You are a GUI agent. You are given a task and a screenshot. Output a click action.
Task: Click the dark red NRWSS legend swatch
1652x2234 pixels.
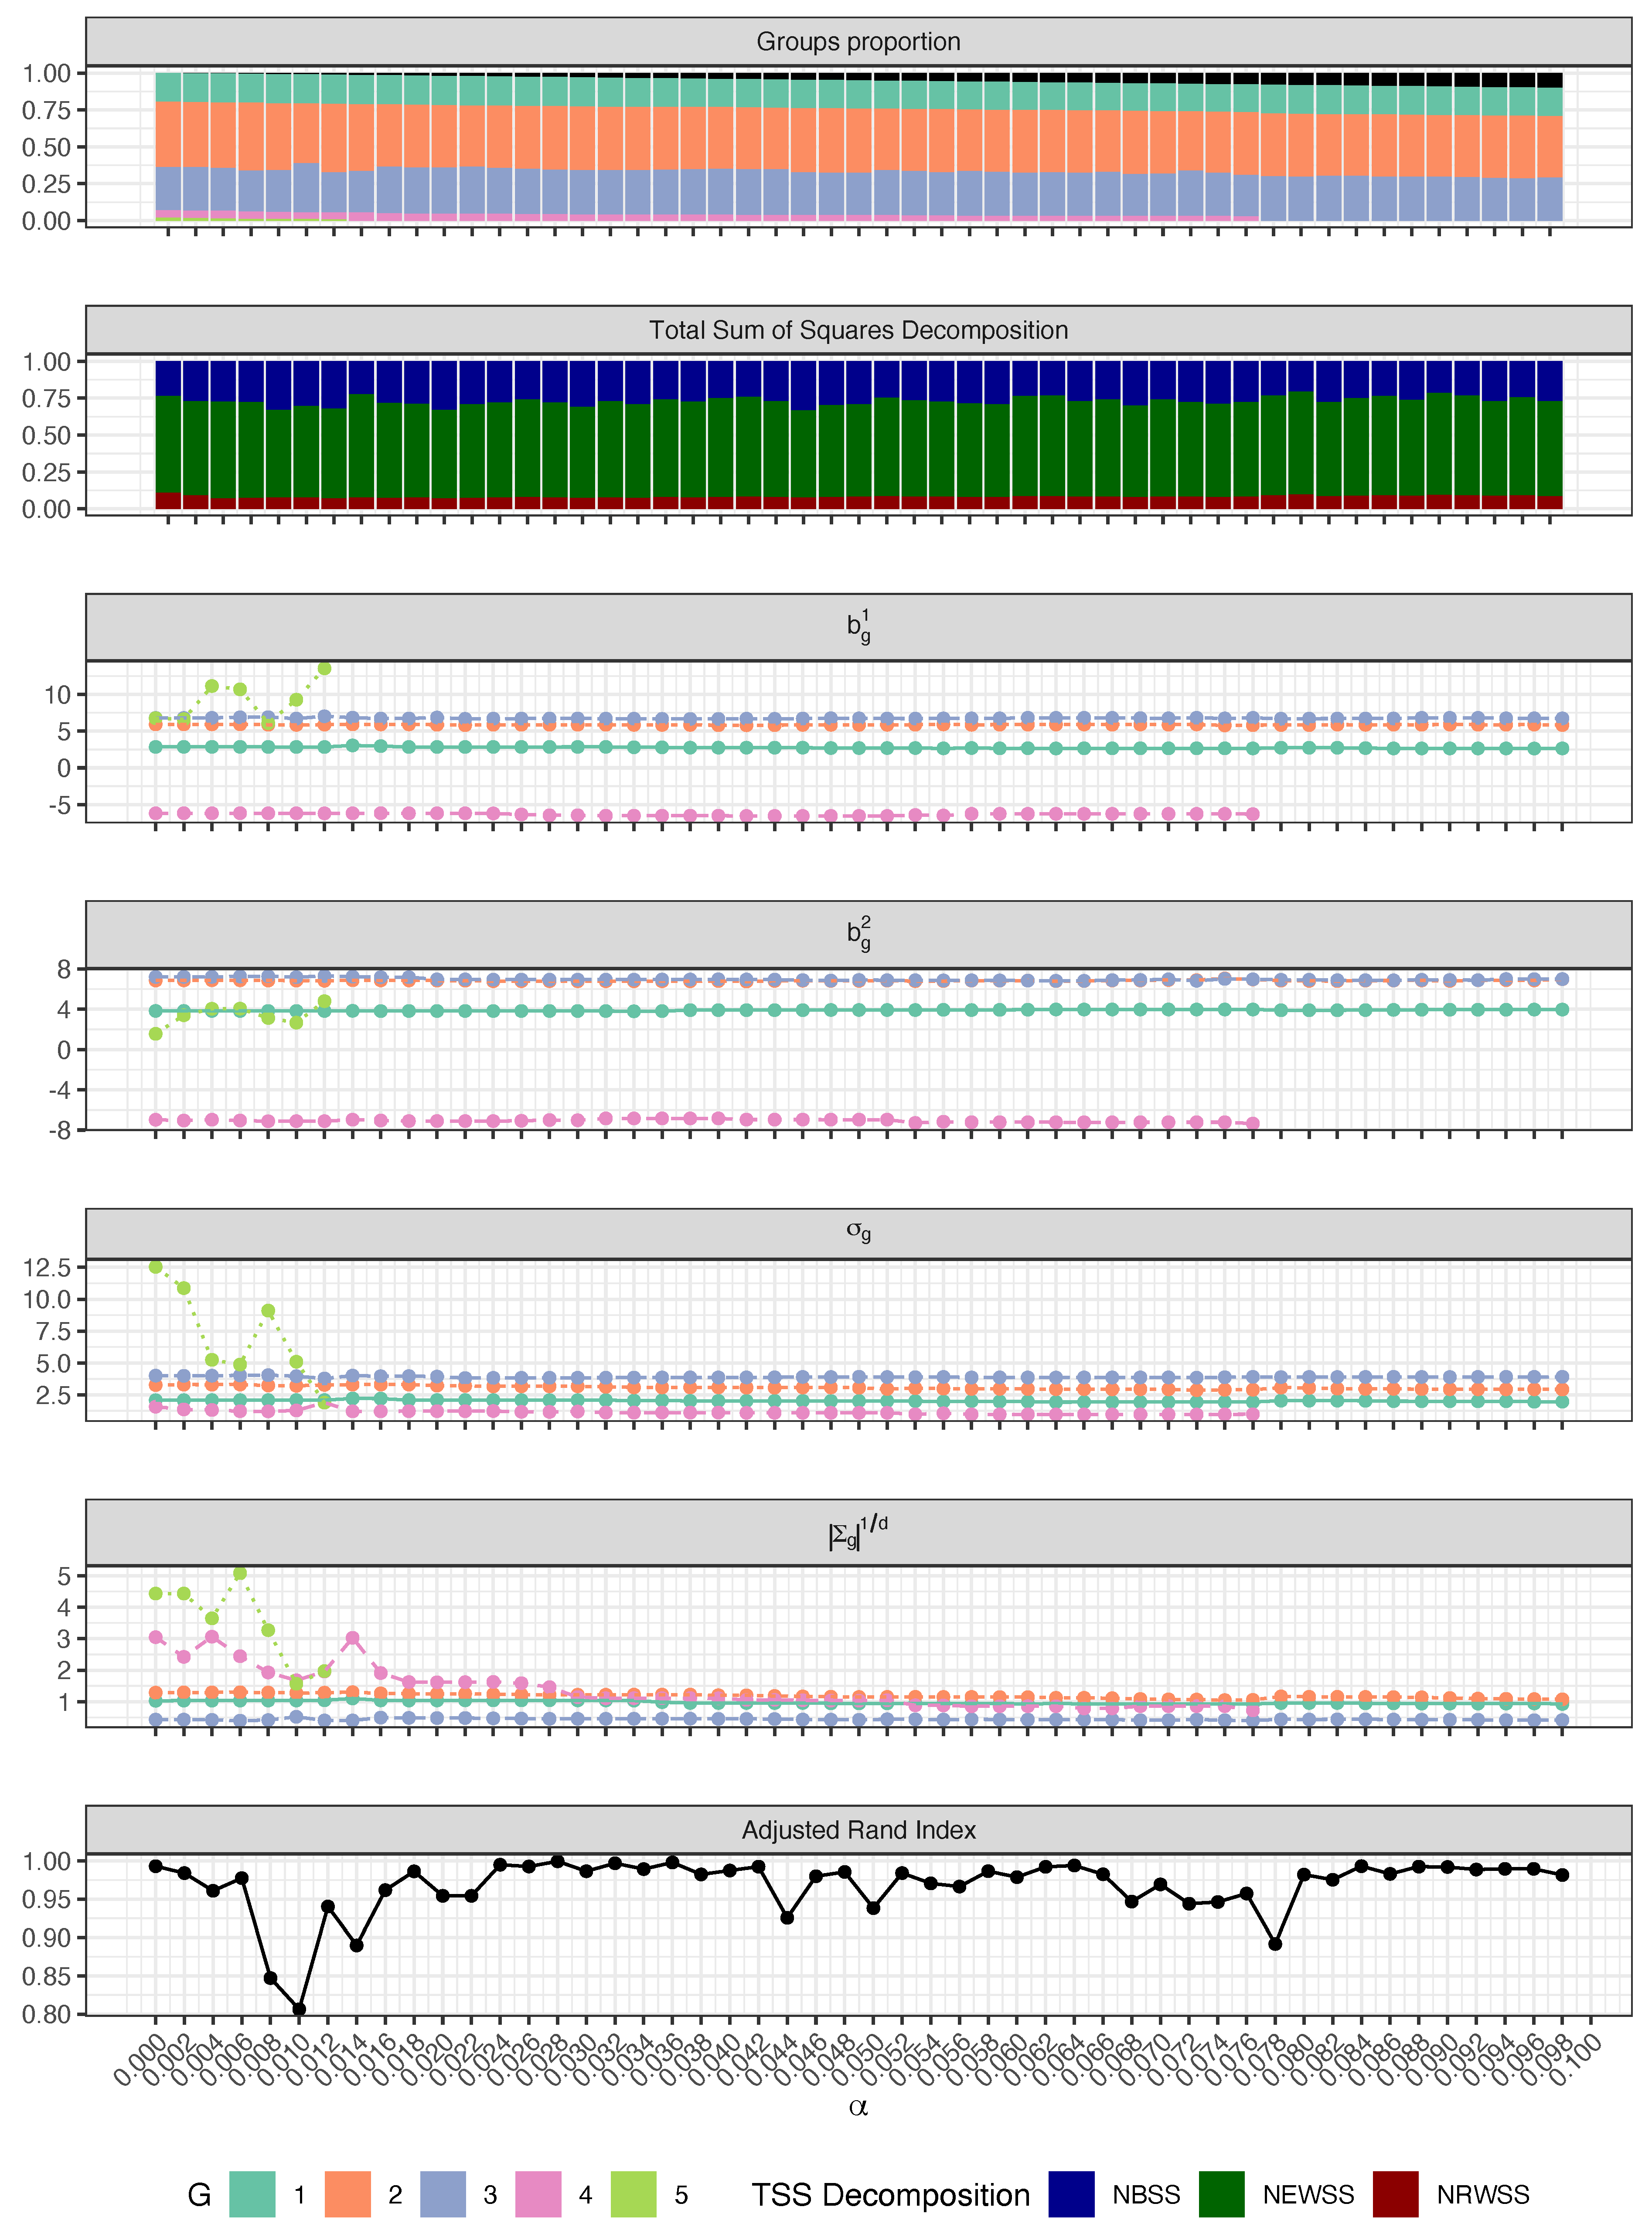pos(1395,2194)
